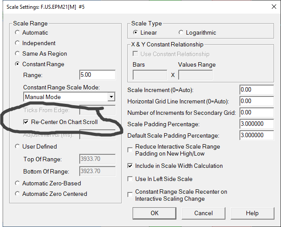Pick the User Defined range option
This screenshot has height=227, width=281.
18,146
